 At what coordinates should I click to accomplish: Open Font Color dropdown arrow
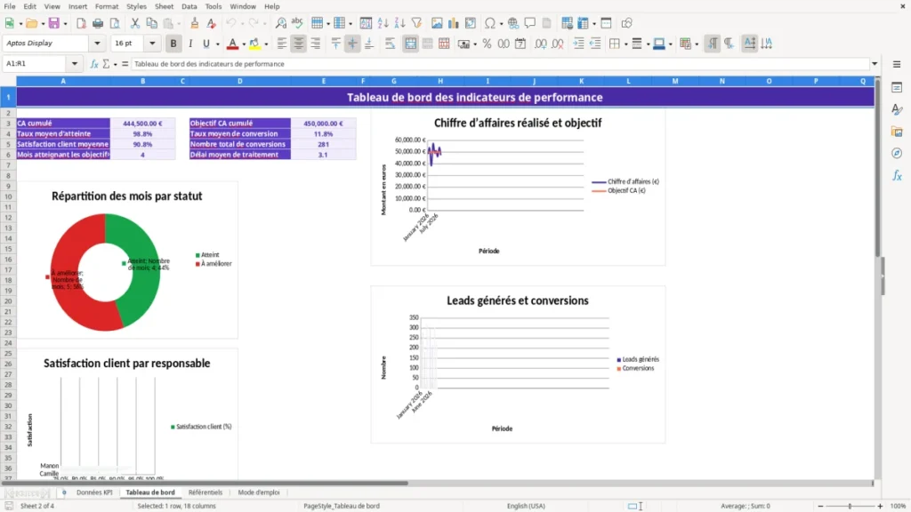click(x=244, y=44)
